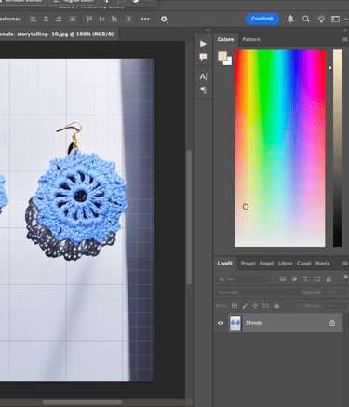Filter layers by pixel layers icon
The image size is (349, 407).
[283, 278]
